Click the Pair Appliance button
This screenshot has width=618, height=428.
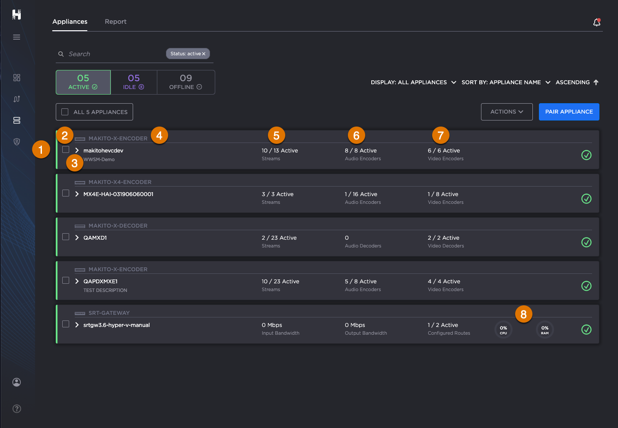(x=569, y=112)
